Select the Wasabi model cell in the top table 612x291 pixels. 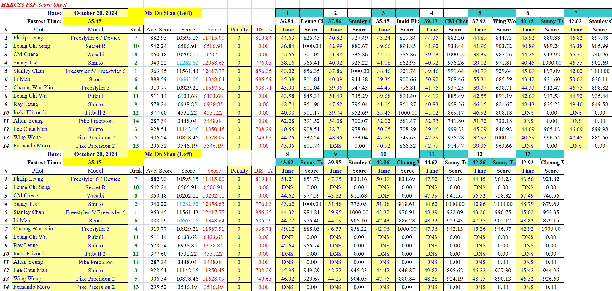[96, 54]
